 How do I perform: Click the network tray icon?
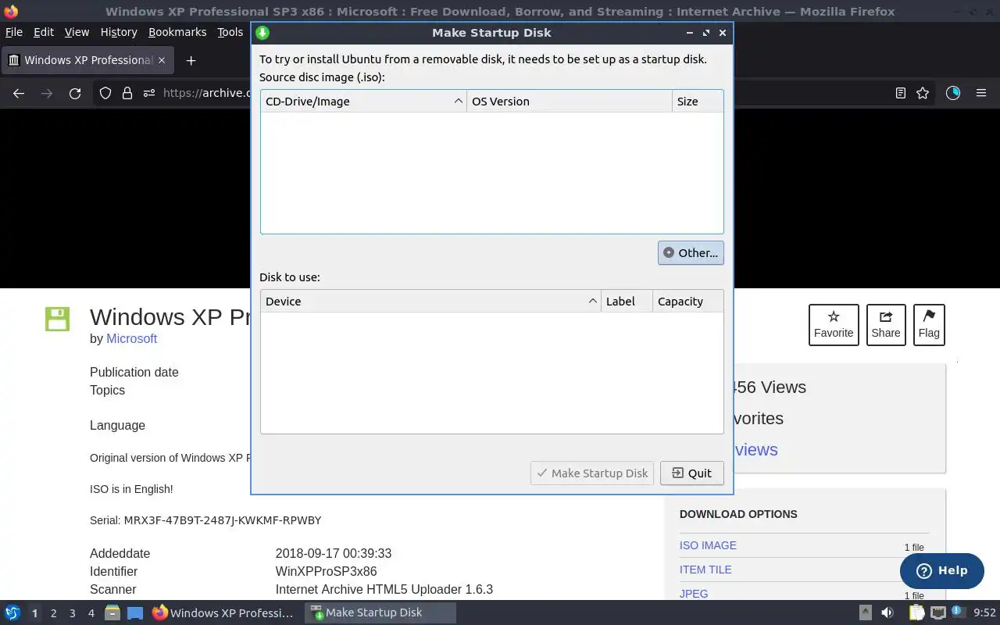coord(937,612)
